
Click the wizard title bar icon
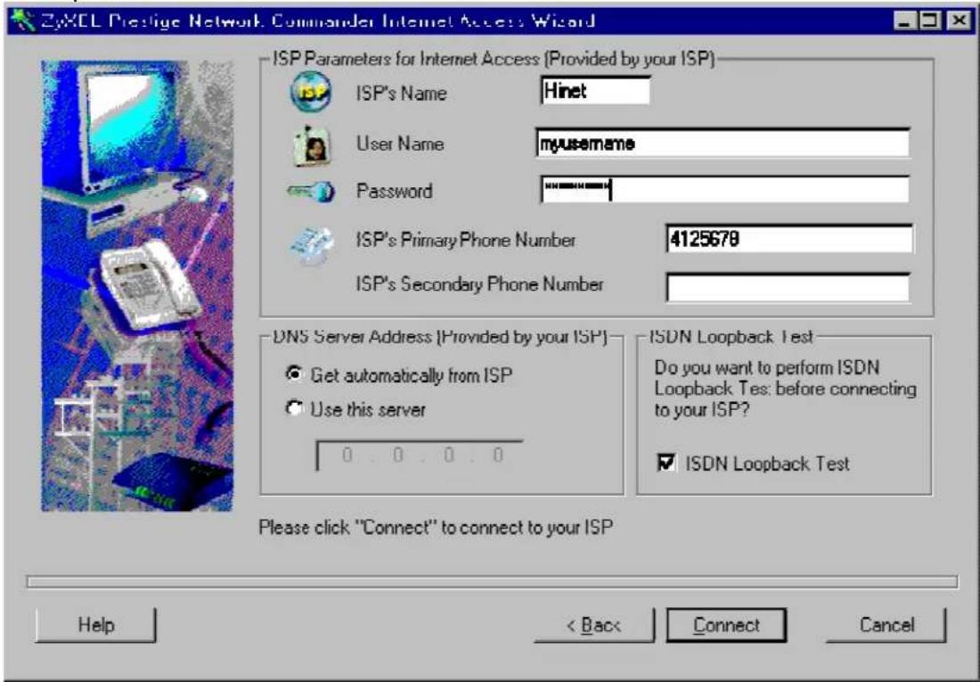tap(22, 21)
